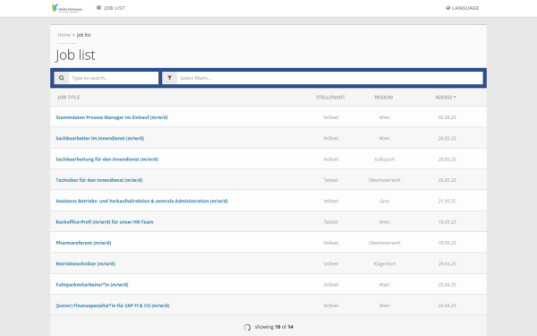Click the Klagenfurt region cell
537x336 pixels.
pos(385,263)
